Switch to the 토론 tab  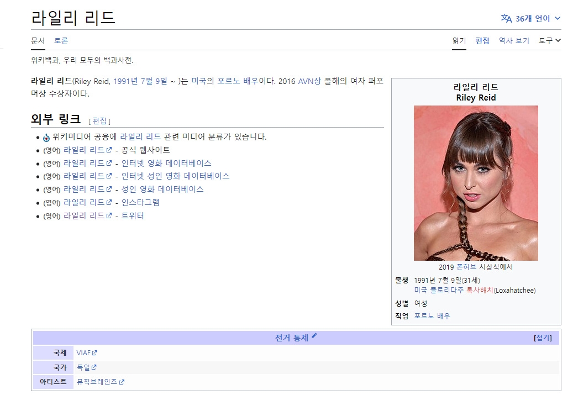61,40
